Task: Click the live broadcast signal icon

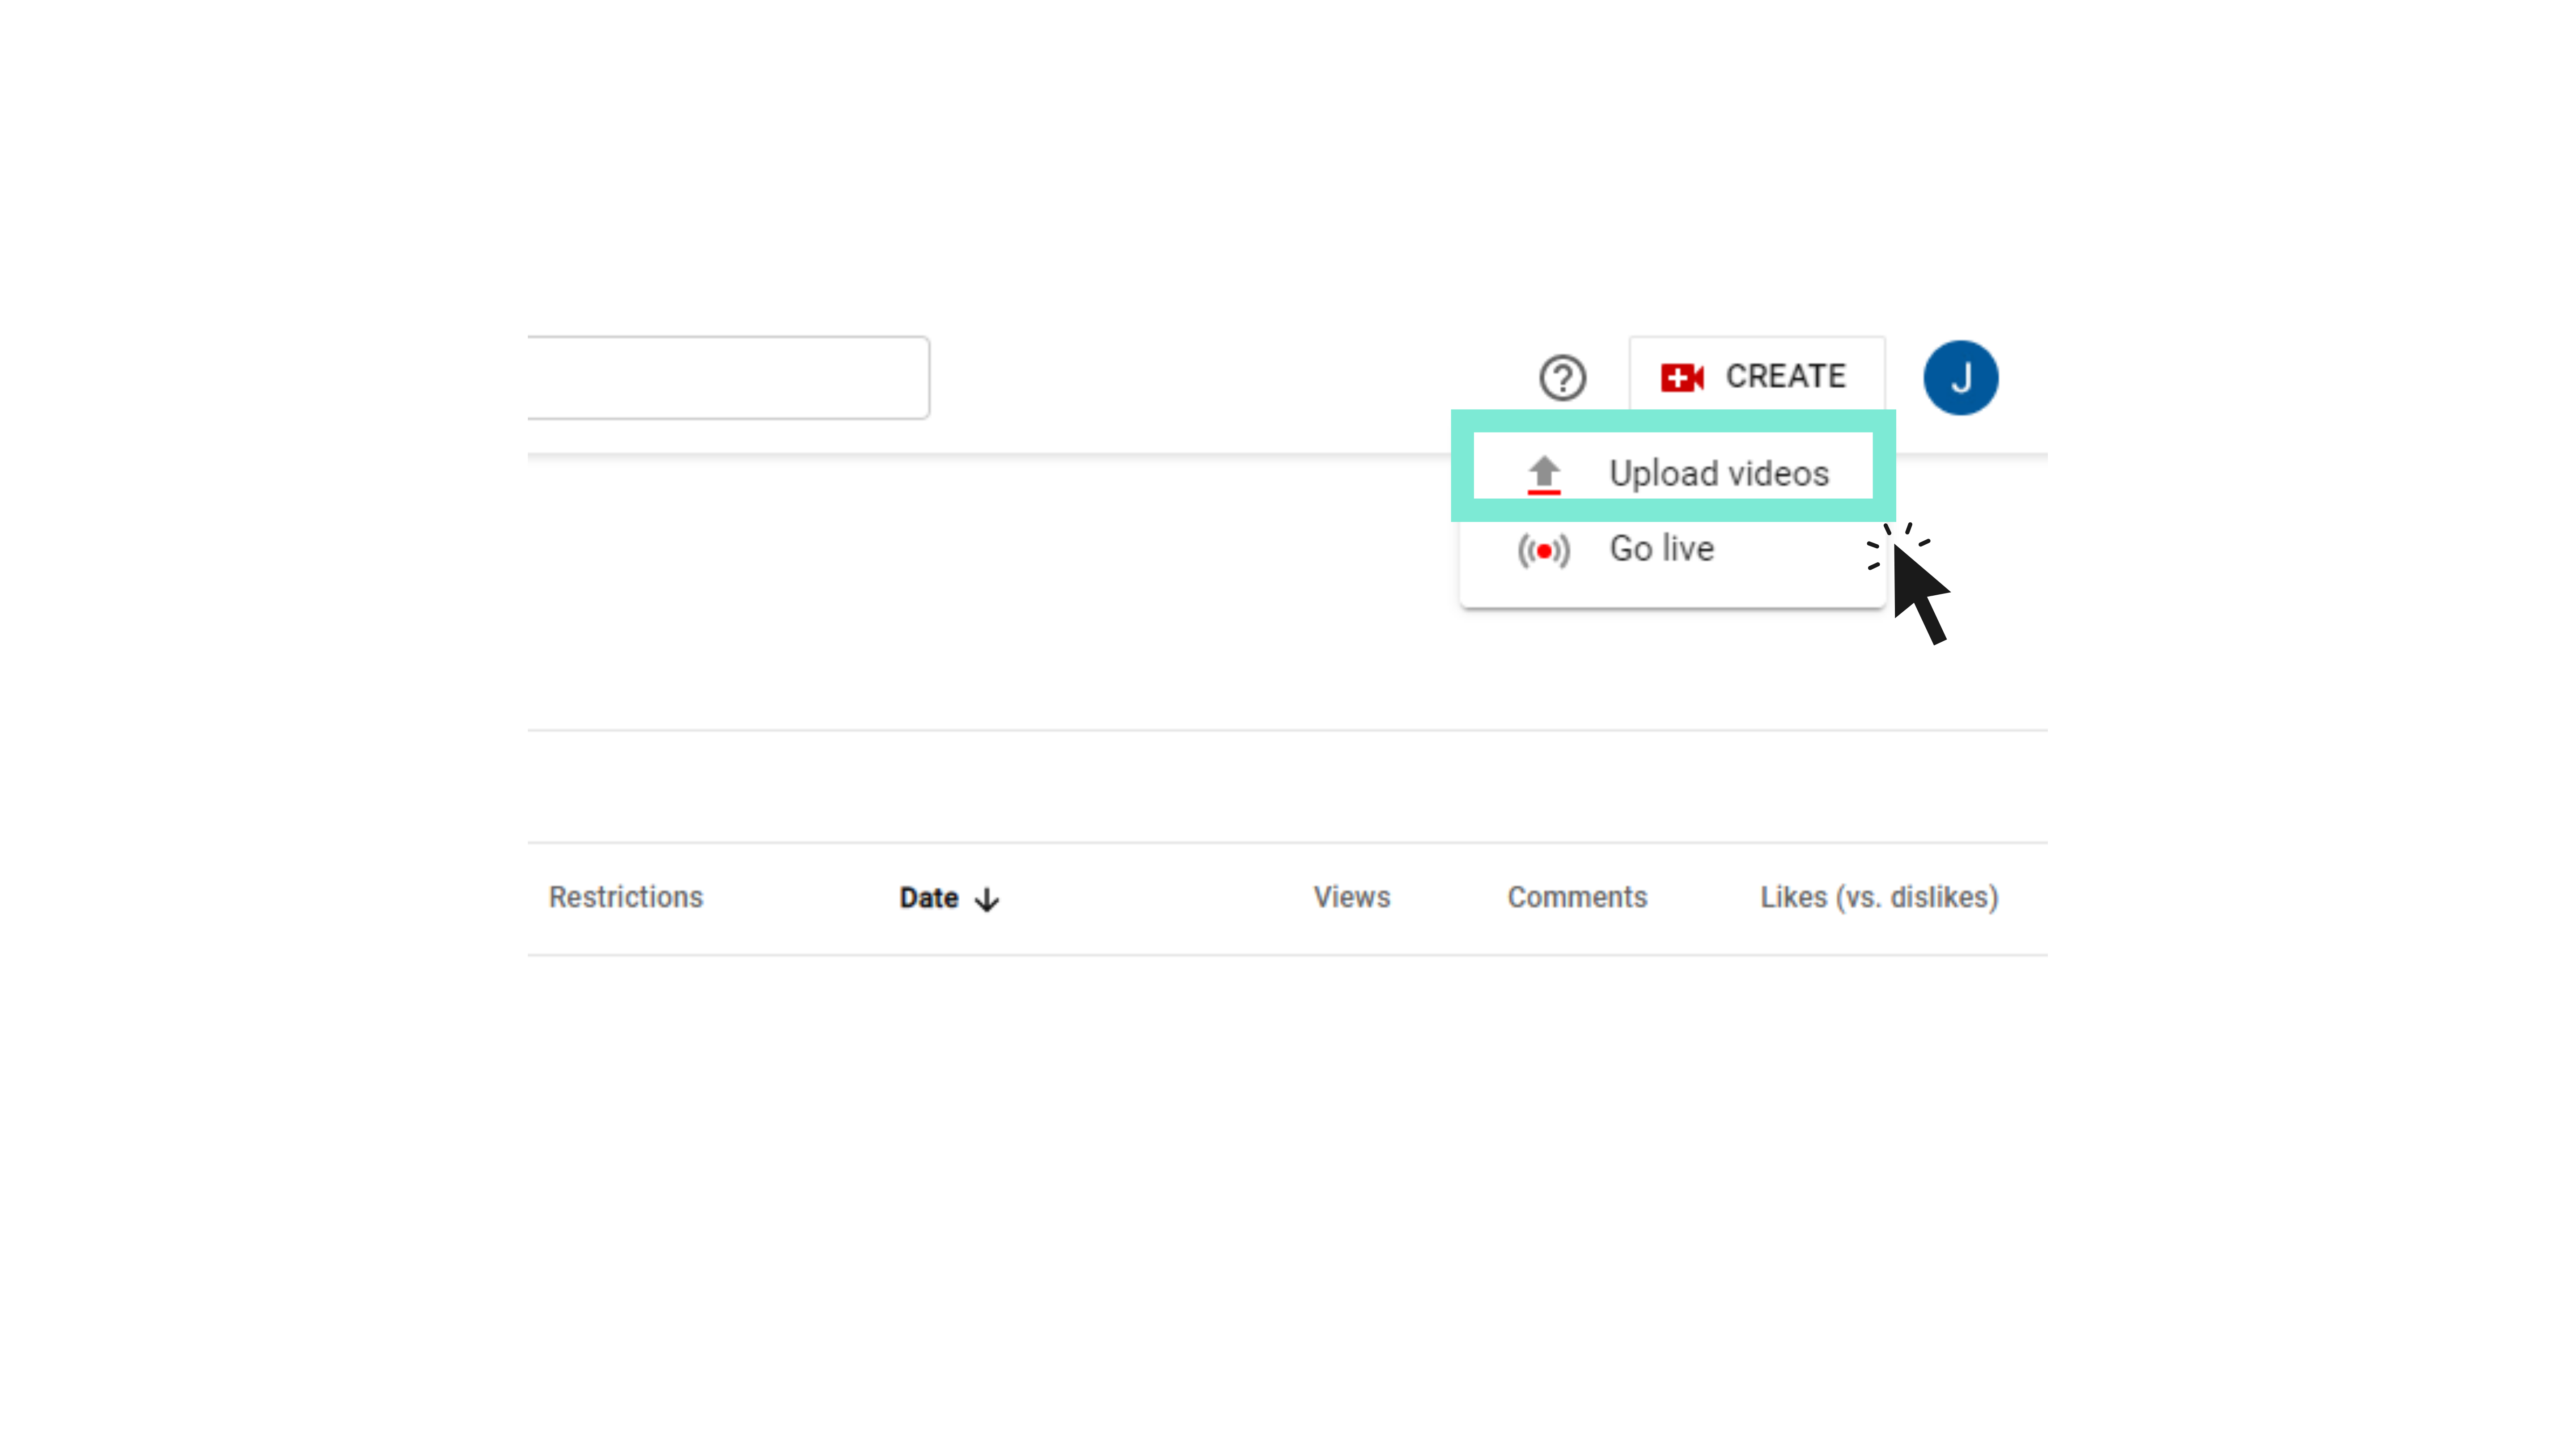Action: coord(1544,550)
